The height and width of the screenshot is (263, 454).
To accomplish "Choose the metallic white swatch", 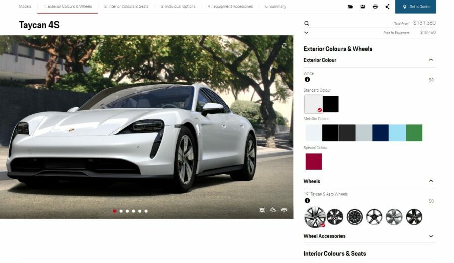I will coord(314,133).
